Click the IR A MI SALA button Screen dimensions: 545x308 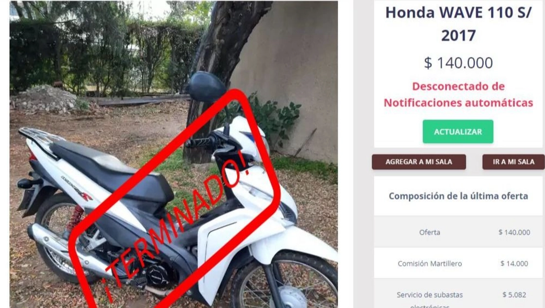tap(513, 162)
